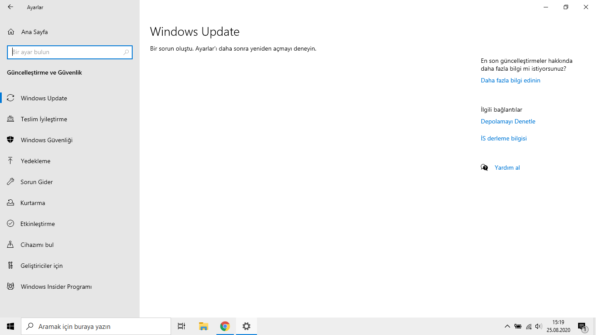Click the Ayarlar window title text

(35, 7)
